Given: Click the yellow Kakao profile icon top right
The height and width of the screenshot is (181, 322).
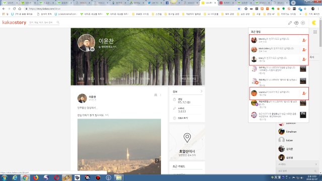Looking at the screenshot, I should coord(314,23).
